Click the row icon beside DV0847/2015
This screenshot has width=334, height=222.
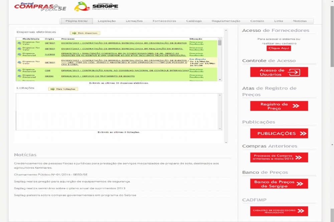point(19,49)
